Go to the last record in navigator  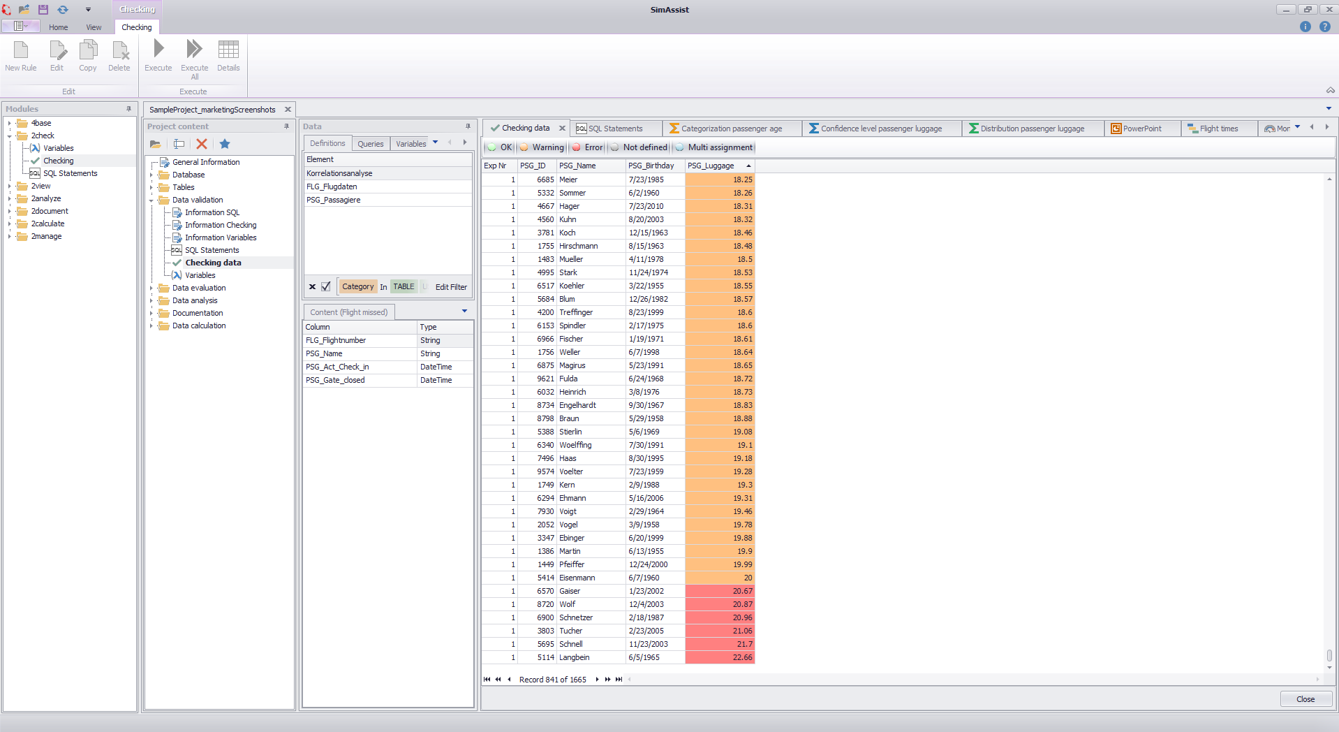619,679
